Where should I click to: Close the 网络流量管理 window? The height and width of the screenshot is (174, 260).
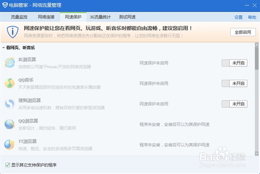(255, 5)
